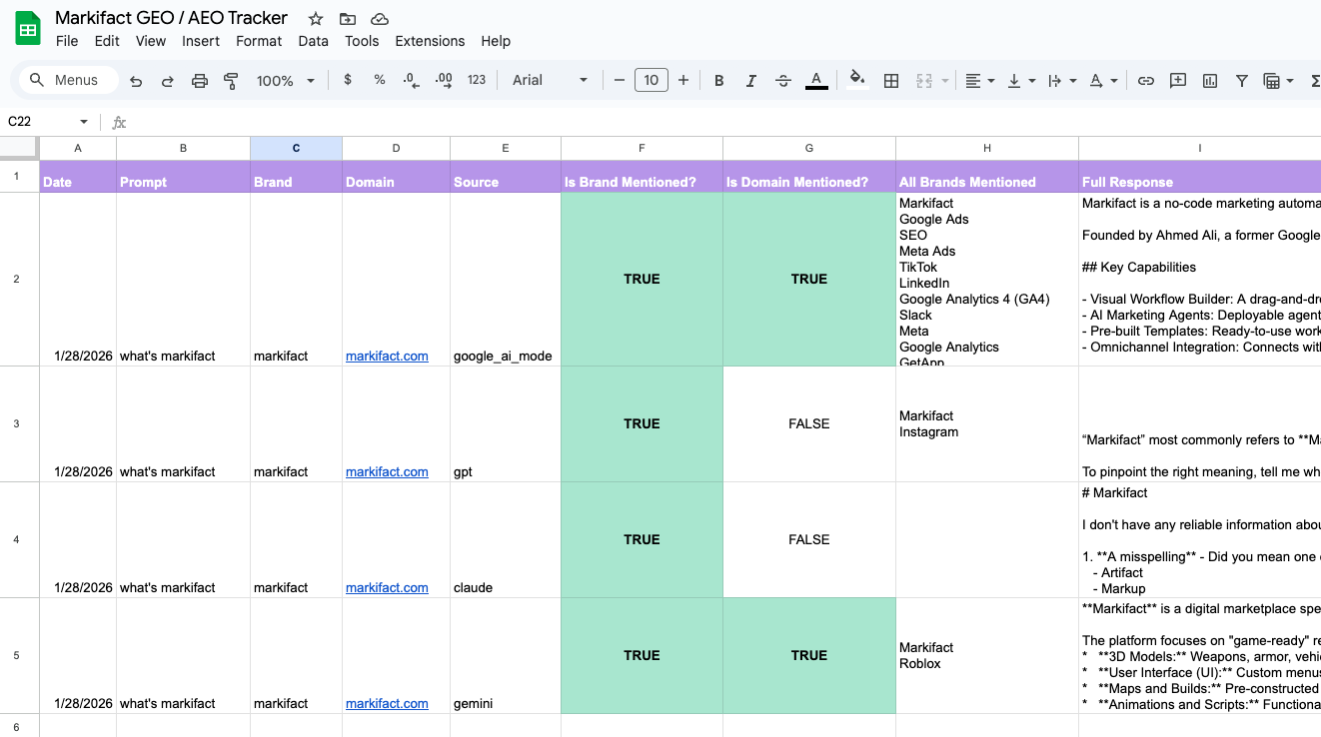Toggle bold formatting
Viewport: 1321px width, 737px height.
point(718,80)
